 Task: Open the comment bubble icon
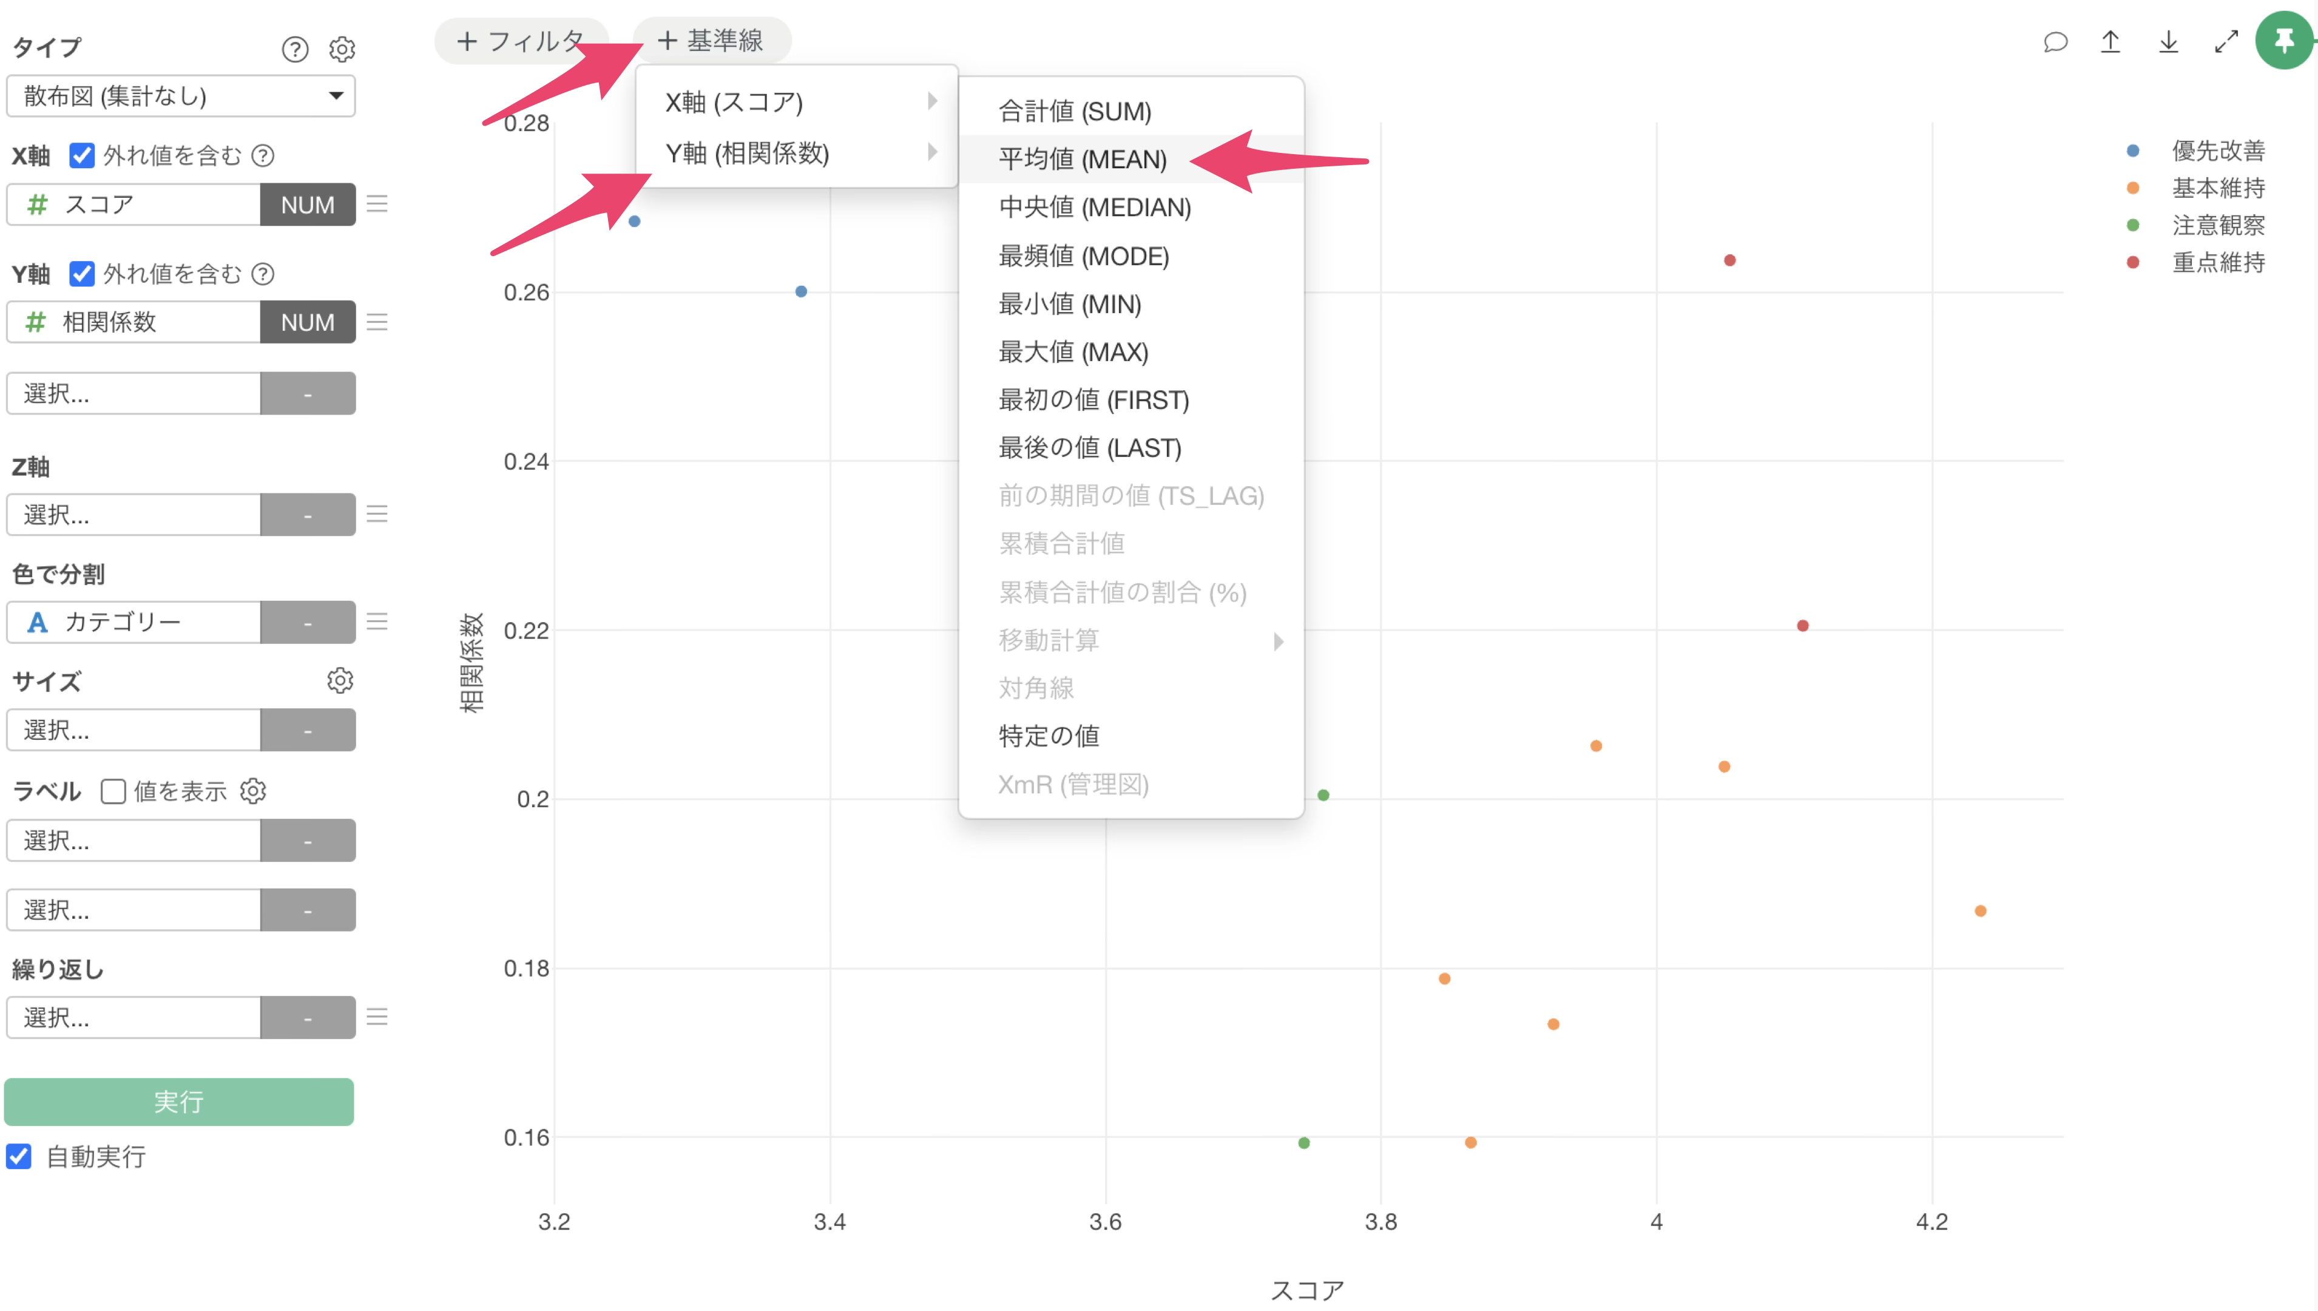point(2055,42)
